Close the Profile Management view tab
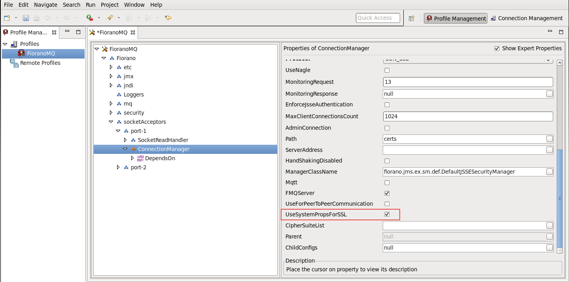 pyautogui.click(x=55, y=32)
